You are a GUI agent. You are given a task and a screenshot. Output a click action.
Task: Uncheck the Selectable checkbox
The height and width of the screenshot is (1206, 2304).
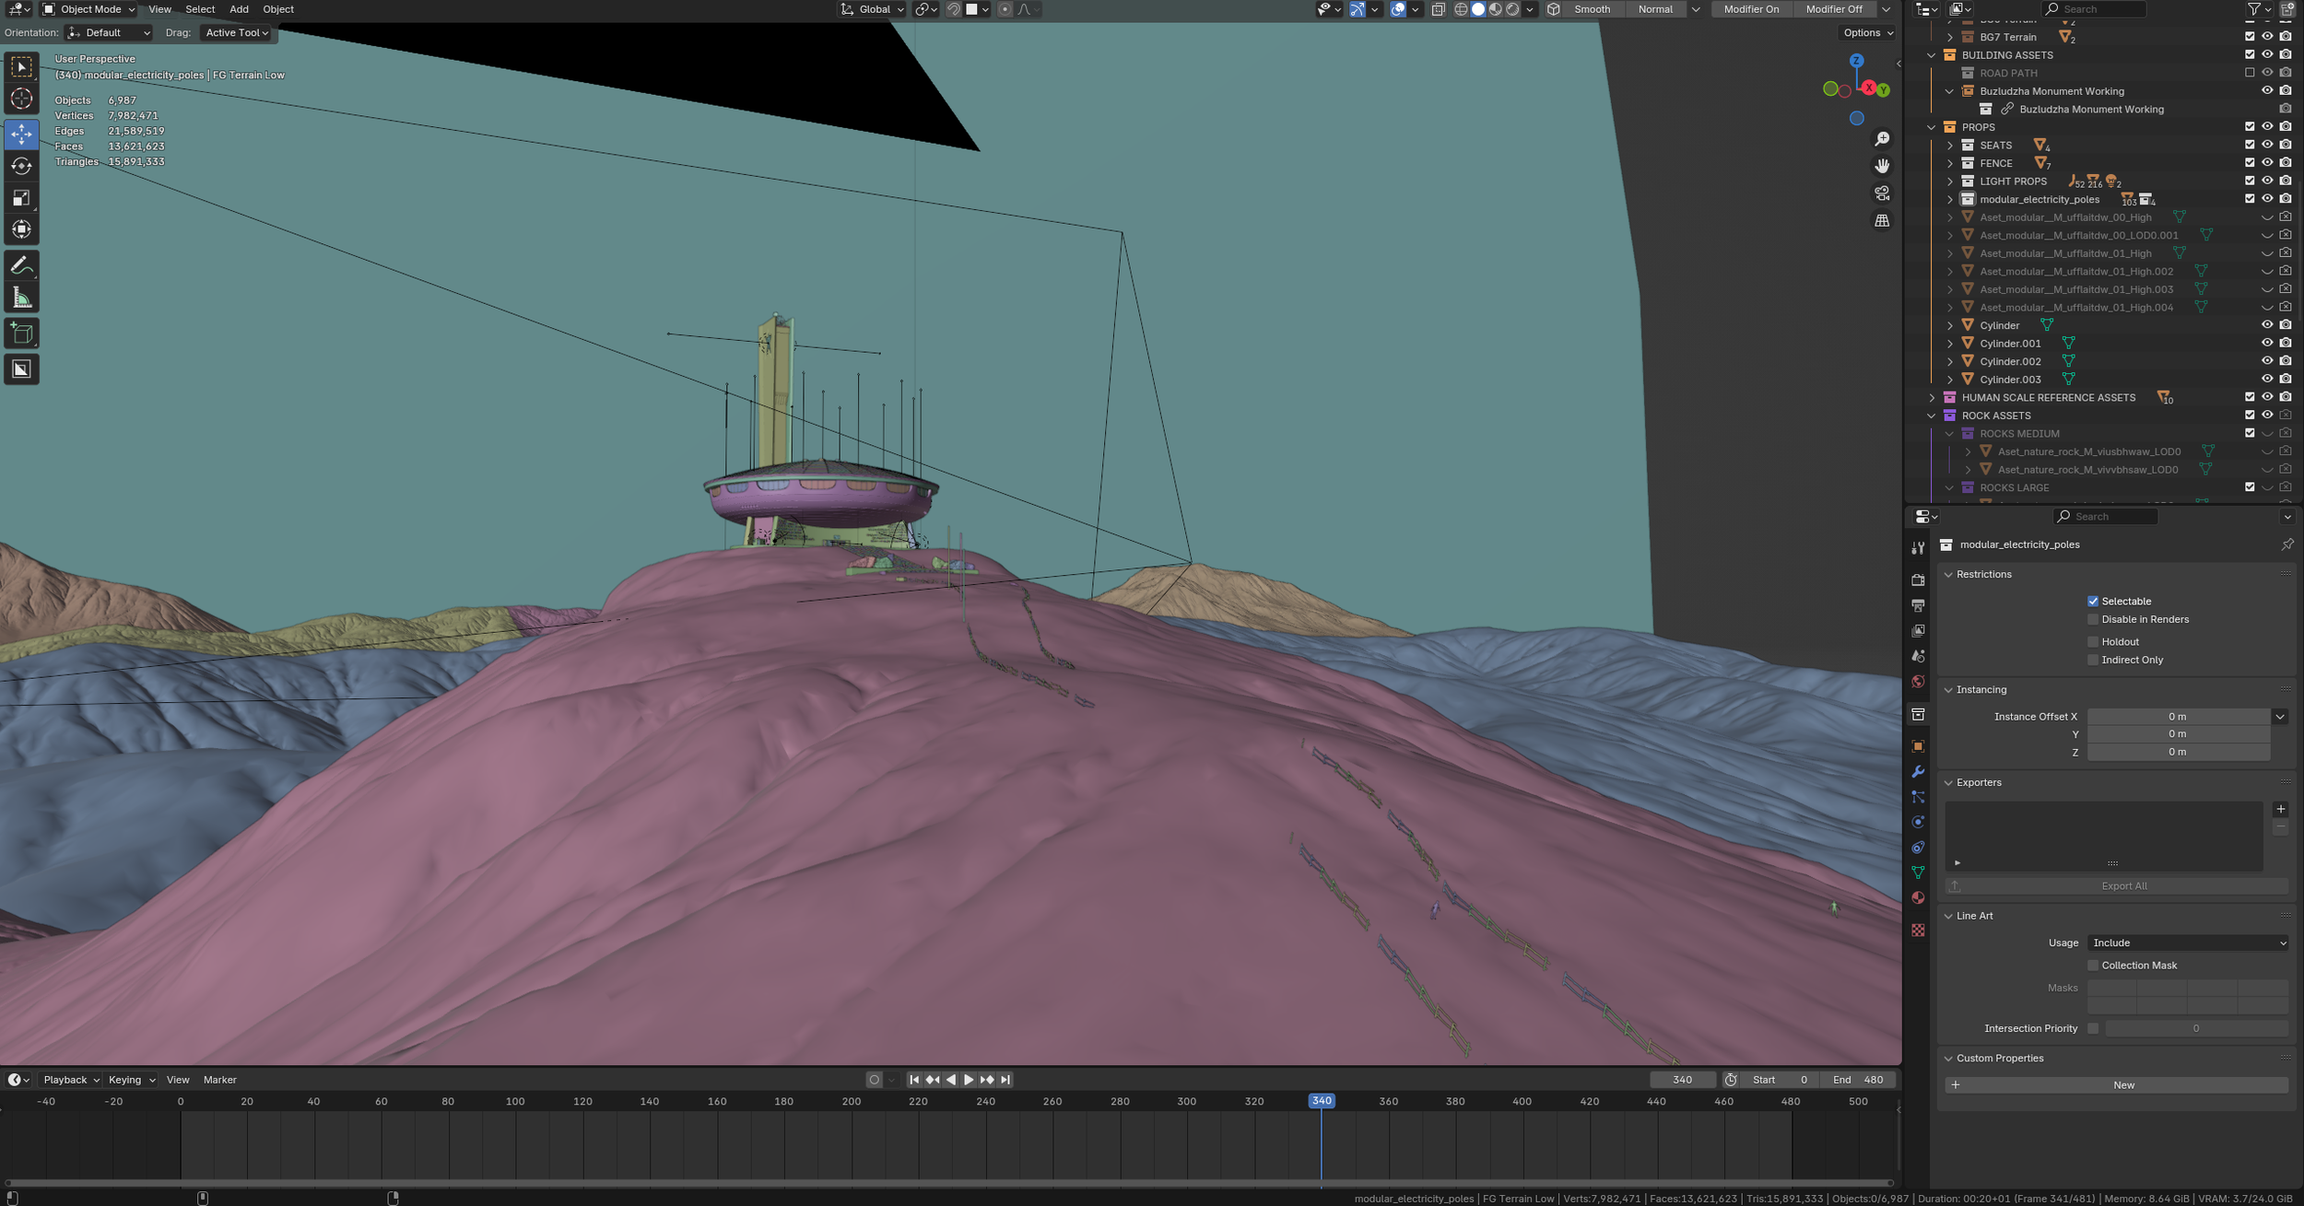(x=2093, y=602)
